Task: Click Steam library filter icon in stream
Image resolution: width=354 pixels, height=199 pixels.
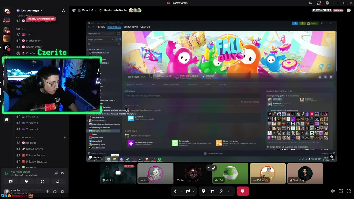Action: 119,44
